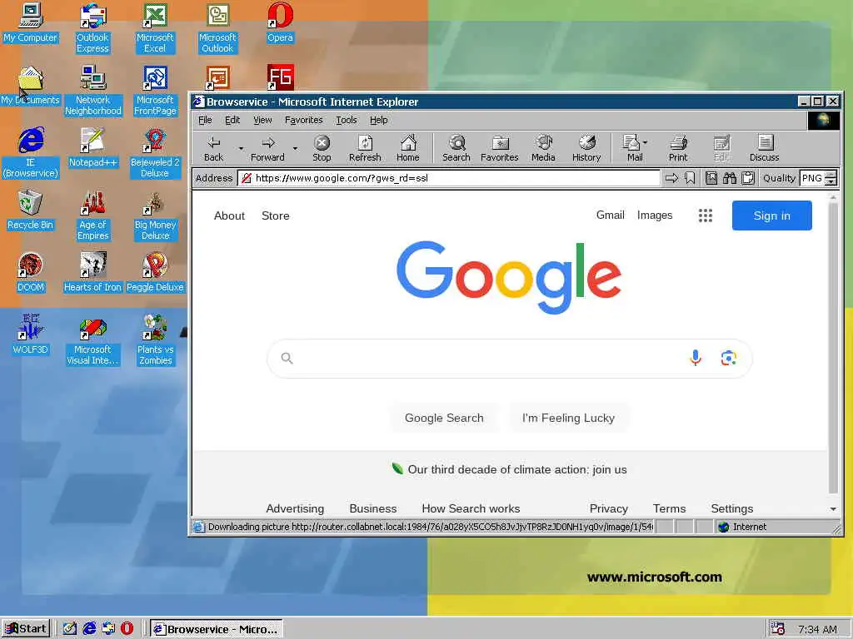Click the Browservice taskbar button
This screenshot has width=853, height=639.
pos(217,629)
